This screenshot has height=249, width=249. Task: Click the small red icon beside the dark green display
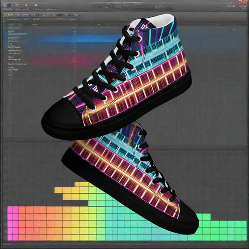(x=54, y=15)
